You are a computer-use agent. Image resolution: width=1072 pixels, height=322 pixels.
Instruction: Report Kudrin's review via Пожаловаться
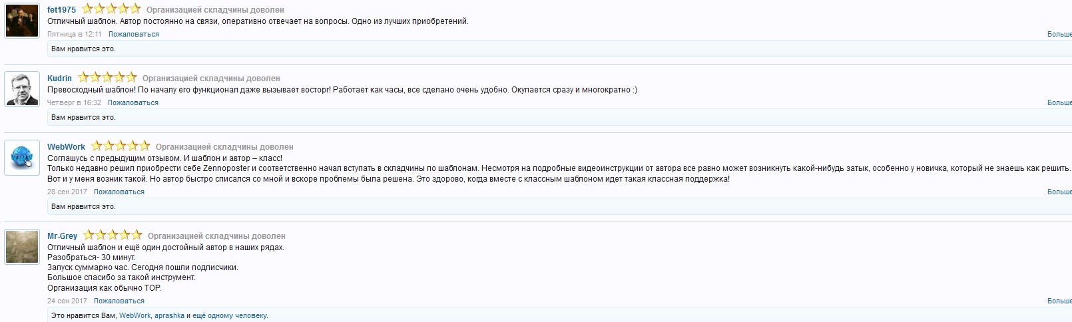tap(133, 102)
